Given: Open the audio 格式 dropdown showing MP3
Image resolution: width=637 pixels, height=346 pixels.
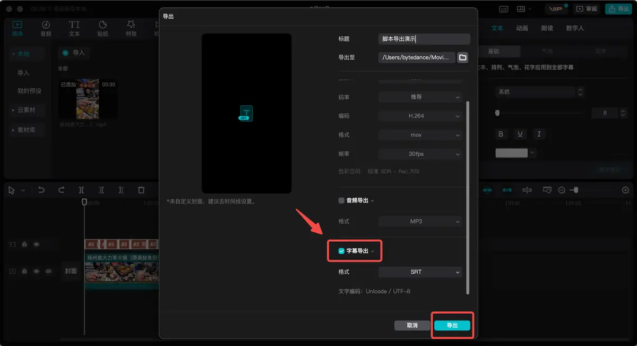Looking at the screenshot, I should coord(420,221).
